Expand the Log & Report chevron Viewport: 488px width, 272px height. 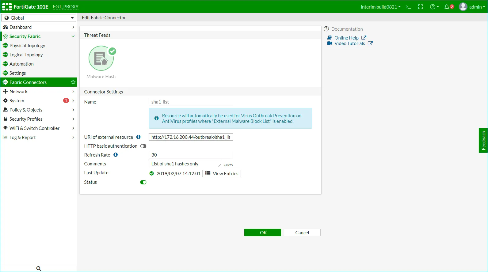coord(73,137)
